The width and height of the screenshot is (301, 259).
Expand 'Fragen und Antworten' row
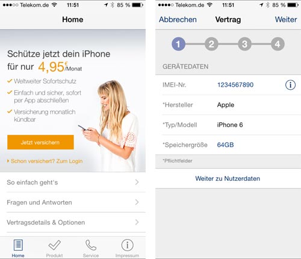click(73, 202)
